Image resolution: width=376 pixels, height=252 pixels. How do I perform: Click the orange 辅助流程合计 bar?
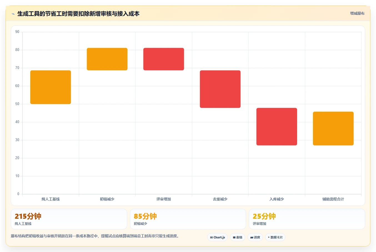pyautogui.click(x=333, y=129)
